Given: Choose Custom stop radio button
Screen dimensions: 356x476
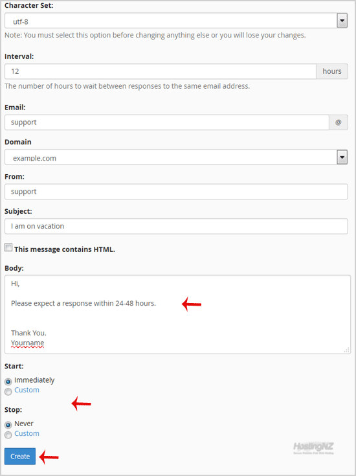Looking at the screenshot, I should tap(8, 435).
